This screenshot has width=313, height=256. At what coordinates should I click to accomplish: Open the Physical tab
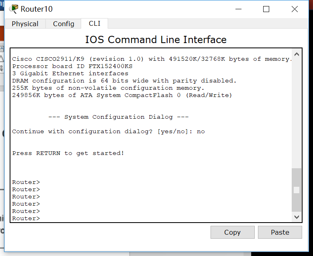click(x=25, y=24)
